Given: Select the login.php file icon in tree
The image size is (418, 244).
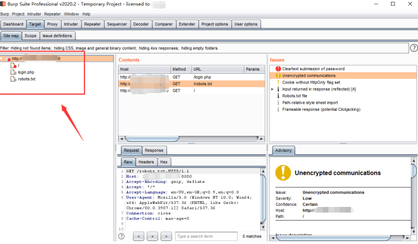Looking at the screenshot, I should pos(13,72).
